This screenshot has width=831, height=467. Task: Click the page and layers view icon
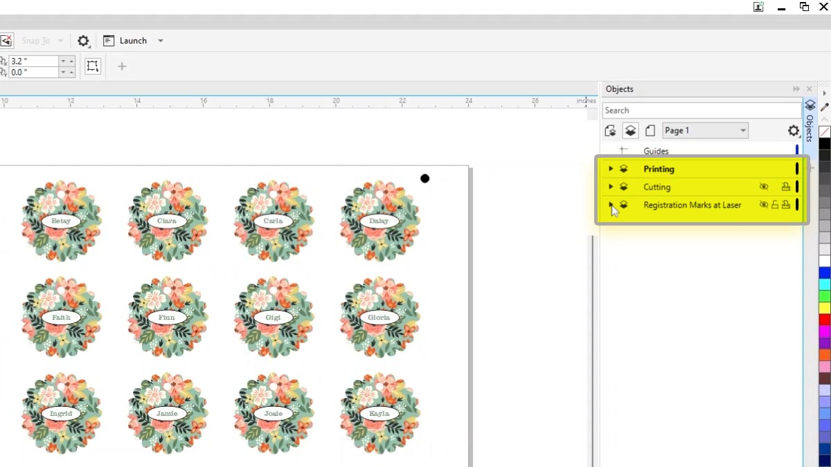(610, 131)
